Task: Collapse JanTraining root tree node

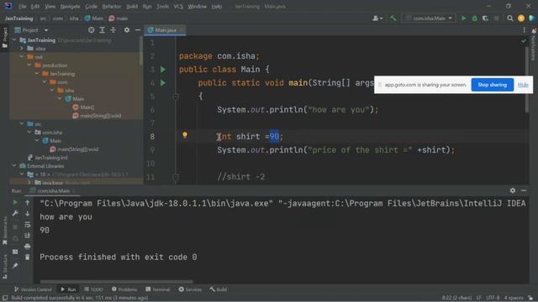Action: click(14, 40)
